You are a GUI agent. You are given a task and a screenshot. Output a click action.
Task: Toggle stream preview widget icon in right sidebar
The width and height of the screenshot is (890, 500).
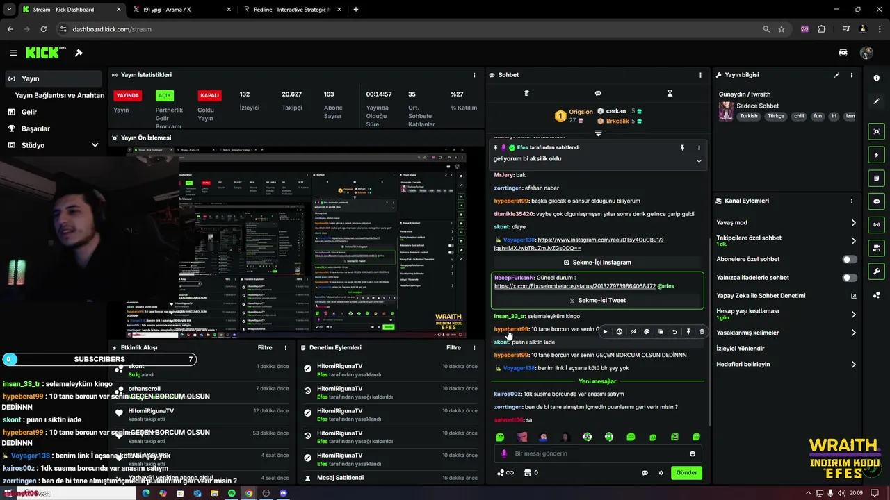click(x=877, y=131)
